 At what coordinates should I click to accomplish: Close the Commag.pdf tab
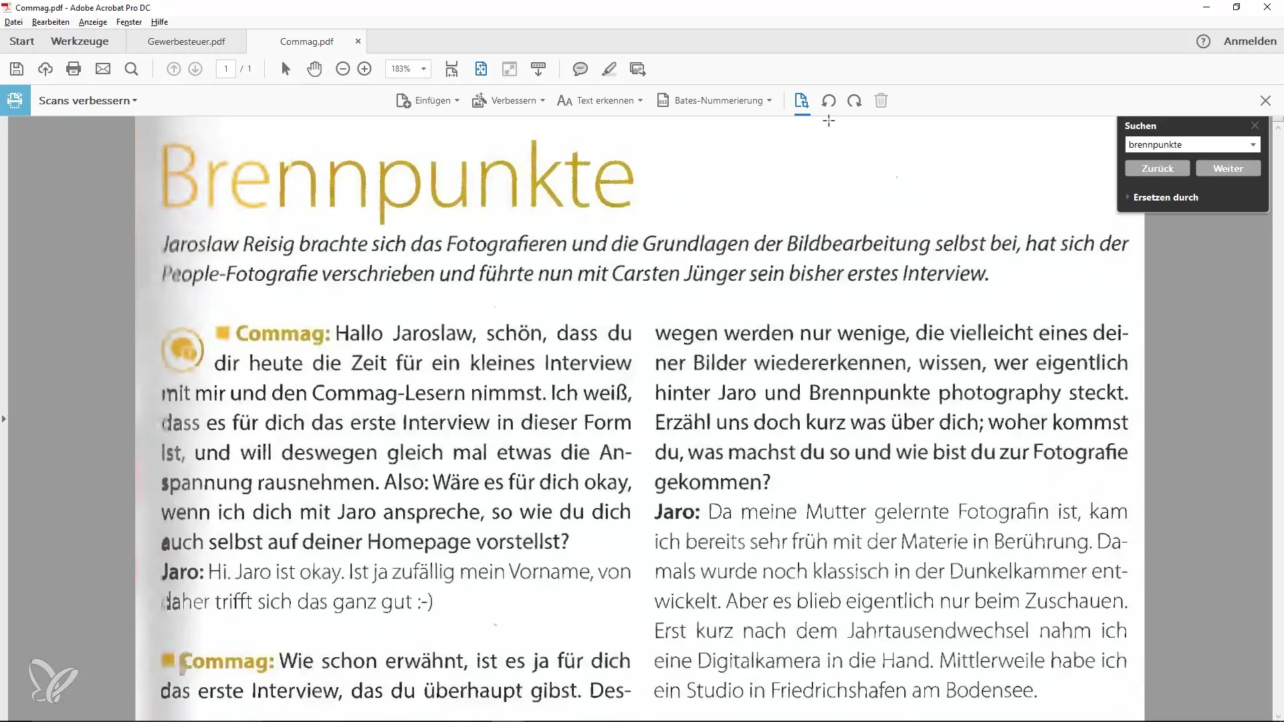tap(358, 41)
